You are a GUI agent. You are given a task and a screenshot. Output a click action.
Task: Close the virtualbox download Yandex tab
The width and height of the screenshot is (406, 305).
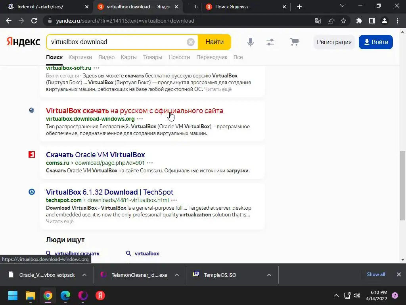tap(176, 7)
